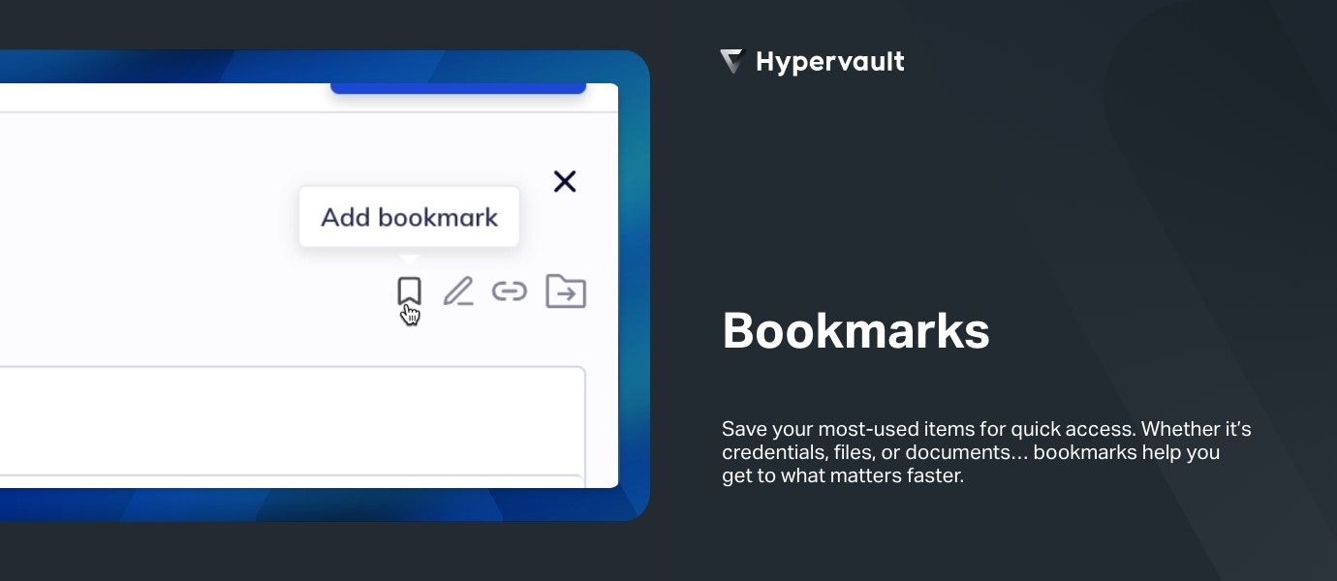Click the Hypervault brand name text
The height and width of the screenshot is (581, 1337).
coord(829,61)
